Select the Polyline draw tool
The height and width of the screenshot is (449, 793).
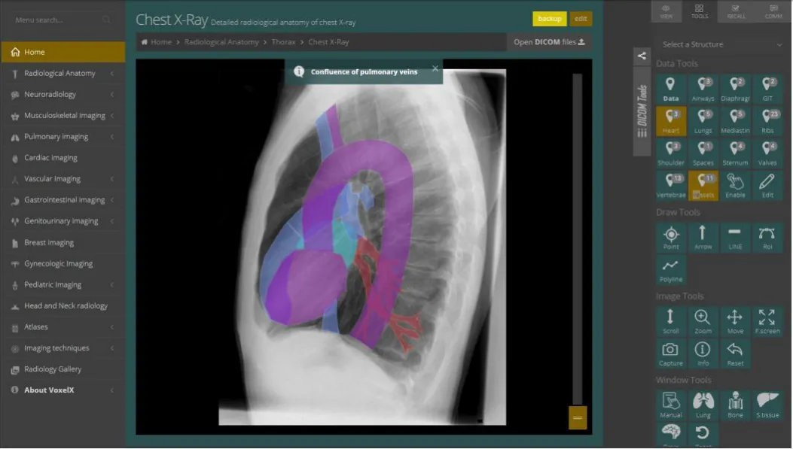(x=670, y=270)
